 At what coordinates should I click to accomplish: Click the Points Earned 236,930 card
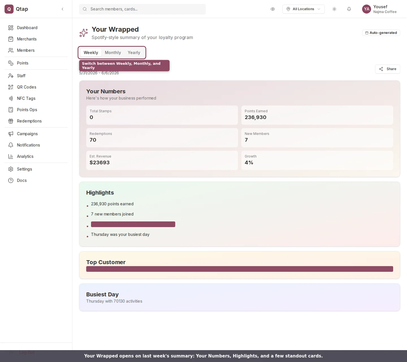click(x=317, y=115)
